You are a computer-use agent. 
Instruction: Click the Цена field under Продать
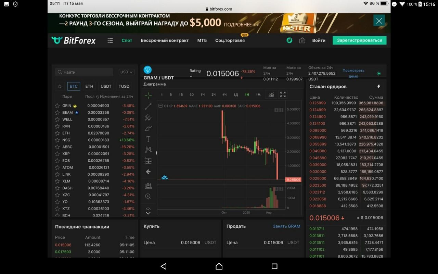click(263, 242)
